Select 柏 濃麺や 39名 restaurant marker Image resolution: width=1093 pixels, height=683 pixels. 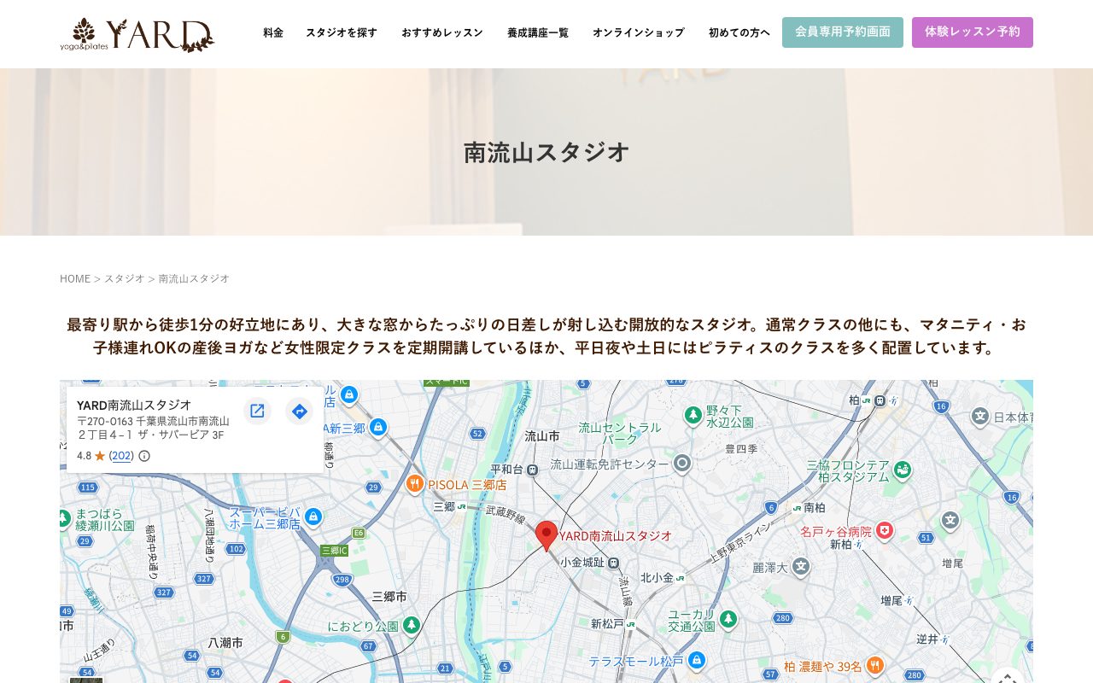tap(874, 665)
